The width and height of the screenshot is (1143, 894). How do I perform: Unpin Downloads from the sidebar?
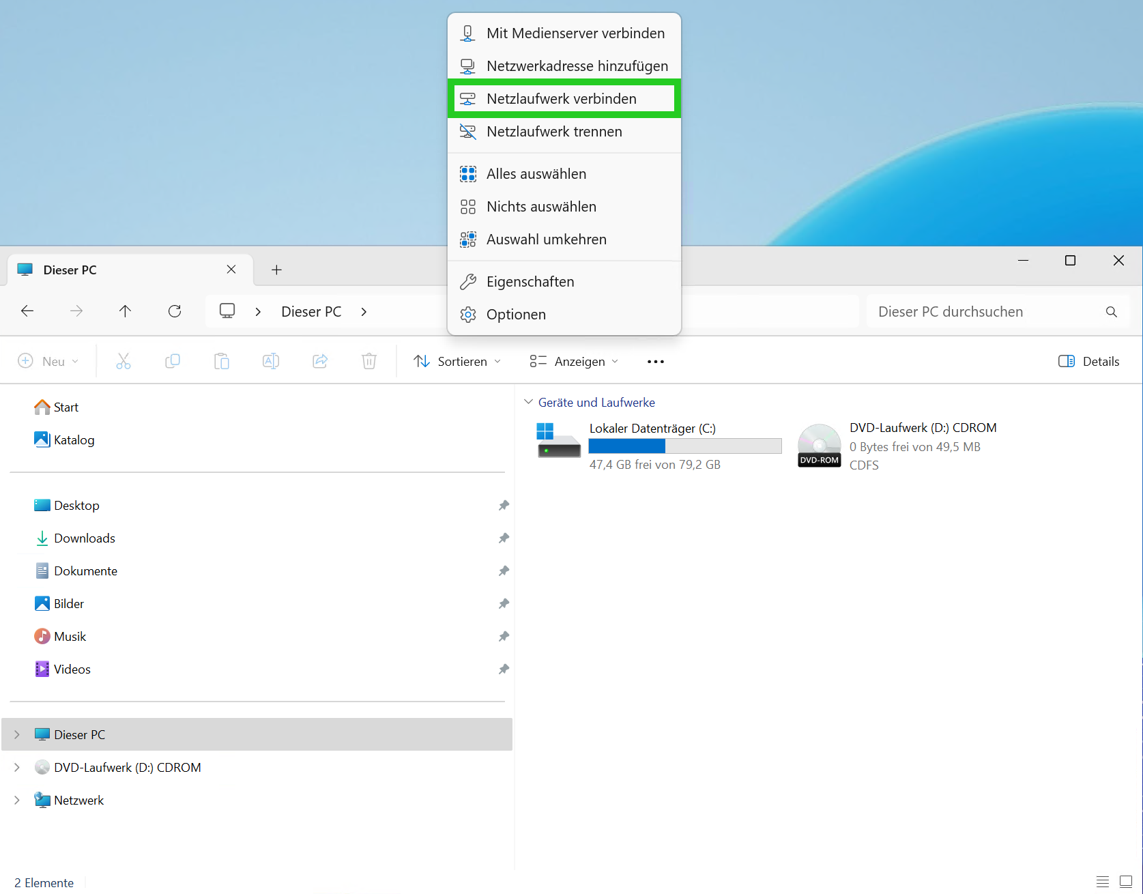click(x=504, y=538)
